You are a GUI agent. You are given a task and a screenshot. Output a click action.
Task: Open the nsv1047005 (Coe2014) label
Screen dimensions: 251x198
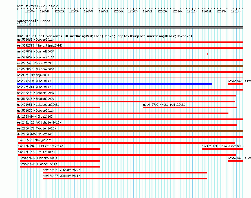click(34, 81)
